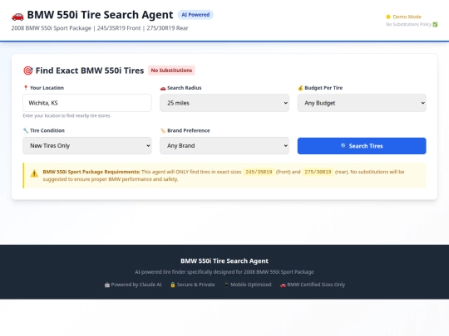Viewport: 449px width, 336px height.
Task: Click the car icon by BMW Certified Sizes Only
Action: click(x=283, y=285)
